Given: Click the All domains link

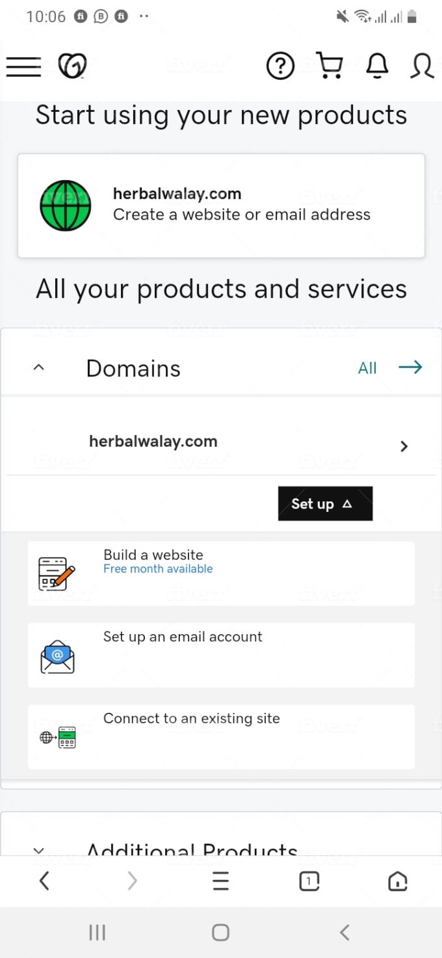Looking at the screenshot, I should tap(368, 367).
